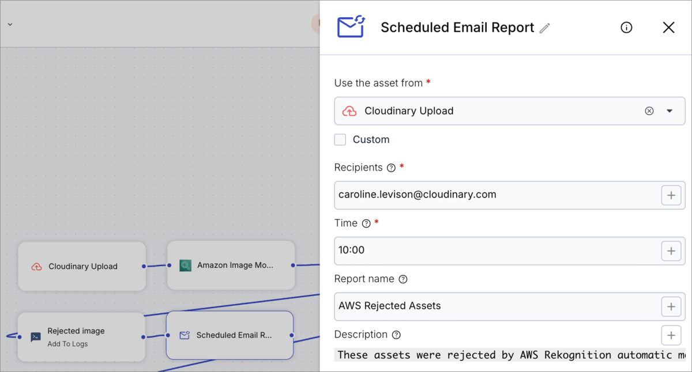
Task: Click the log icon on the Rejected image node
Action: (x=36, y=335)
